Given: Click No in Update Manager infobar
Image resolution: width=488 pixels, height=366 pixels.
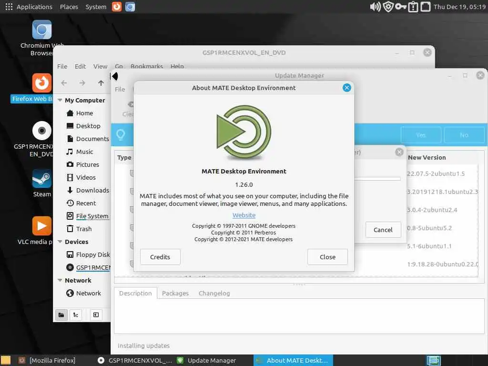Looking at the screenshot, I should coord(464,135).
